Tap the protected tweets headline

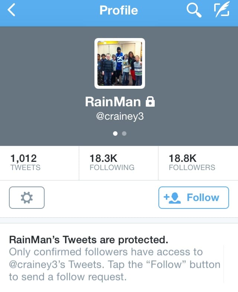(89, 240)
